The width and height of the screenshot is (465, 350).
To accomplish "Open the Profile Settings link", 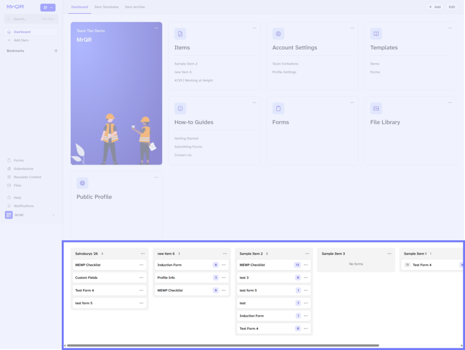I will click(284, 72).
